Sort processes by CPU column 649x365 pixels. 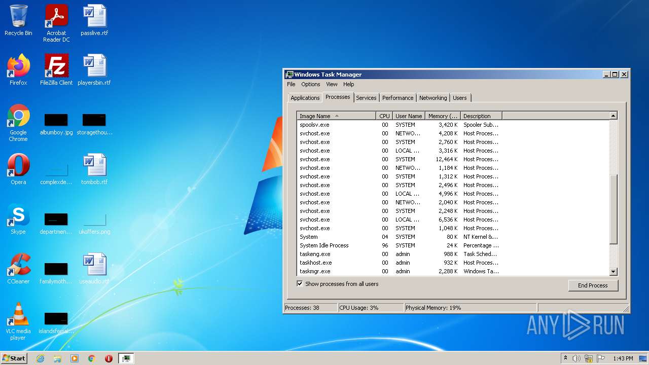point(385,116)
